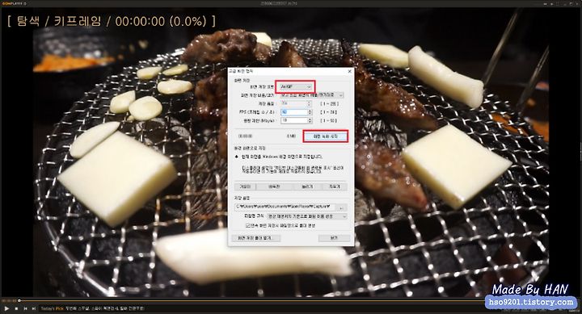
Task: Jump to the next file icon
Action: (x=33, y=308)
